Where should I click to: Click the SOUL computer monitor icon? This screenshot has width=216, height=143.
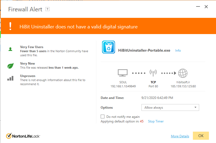point(123,73)
